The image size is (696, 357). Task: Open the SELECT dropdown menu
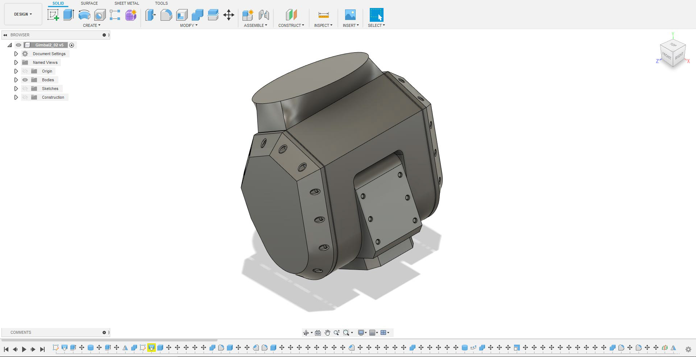pos(376,25)
